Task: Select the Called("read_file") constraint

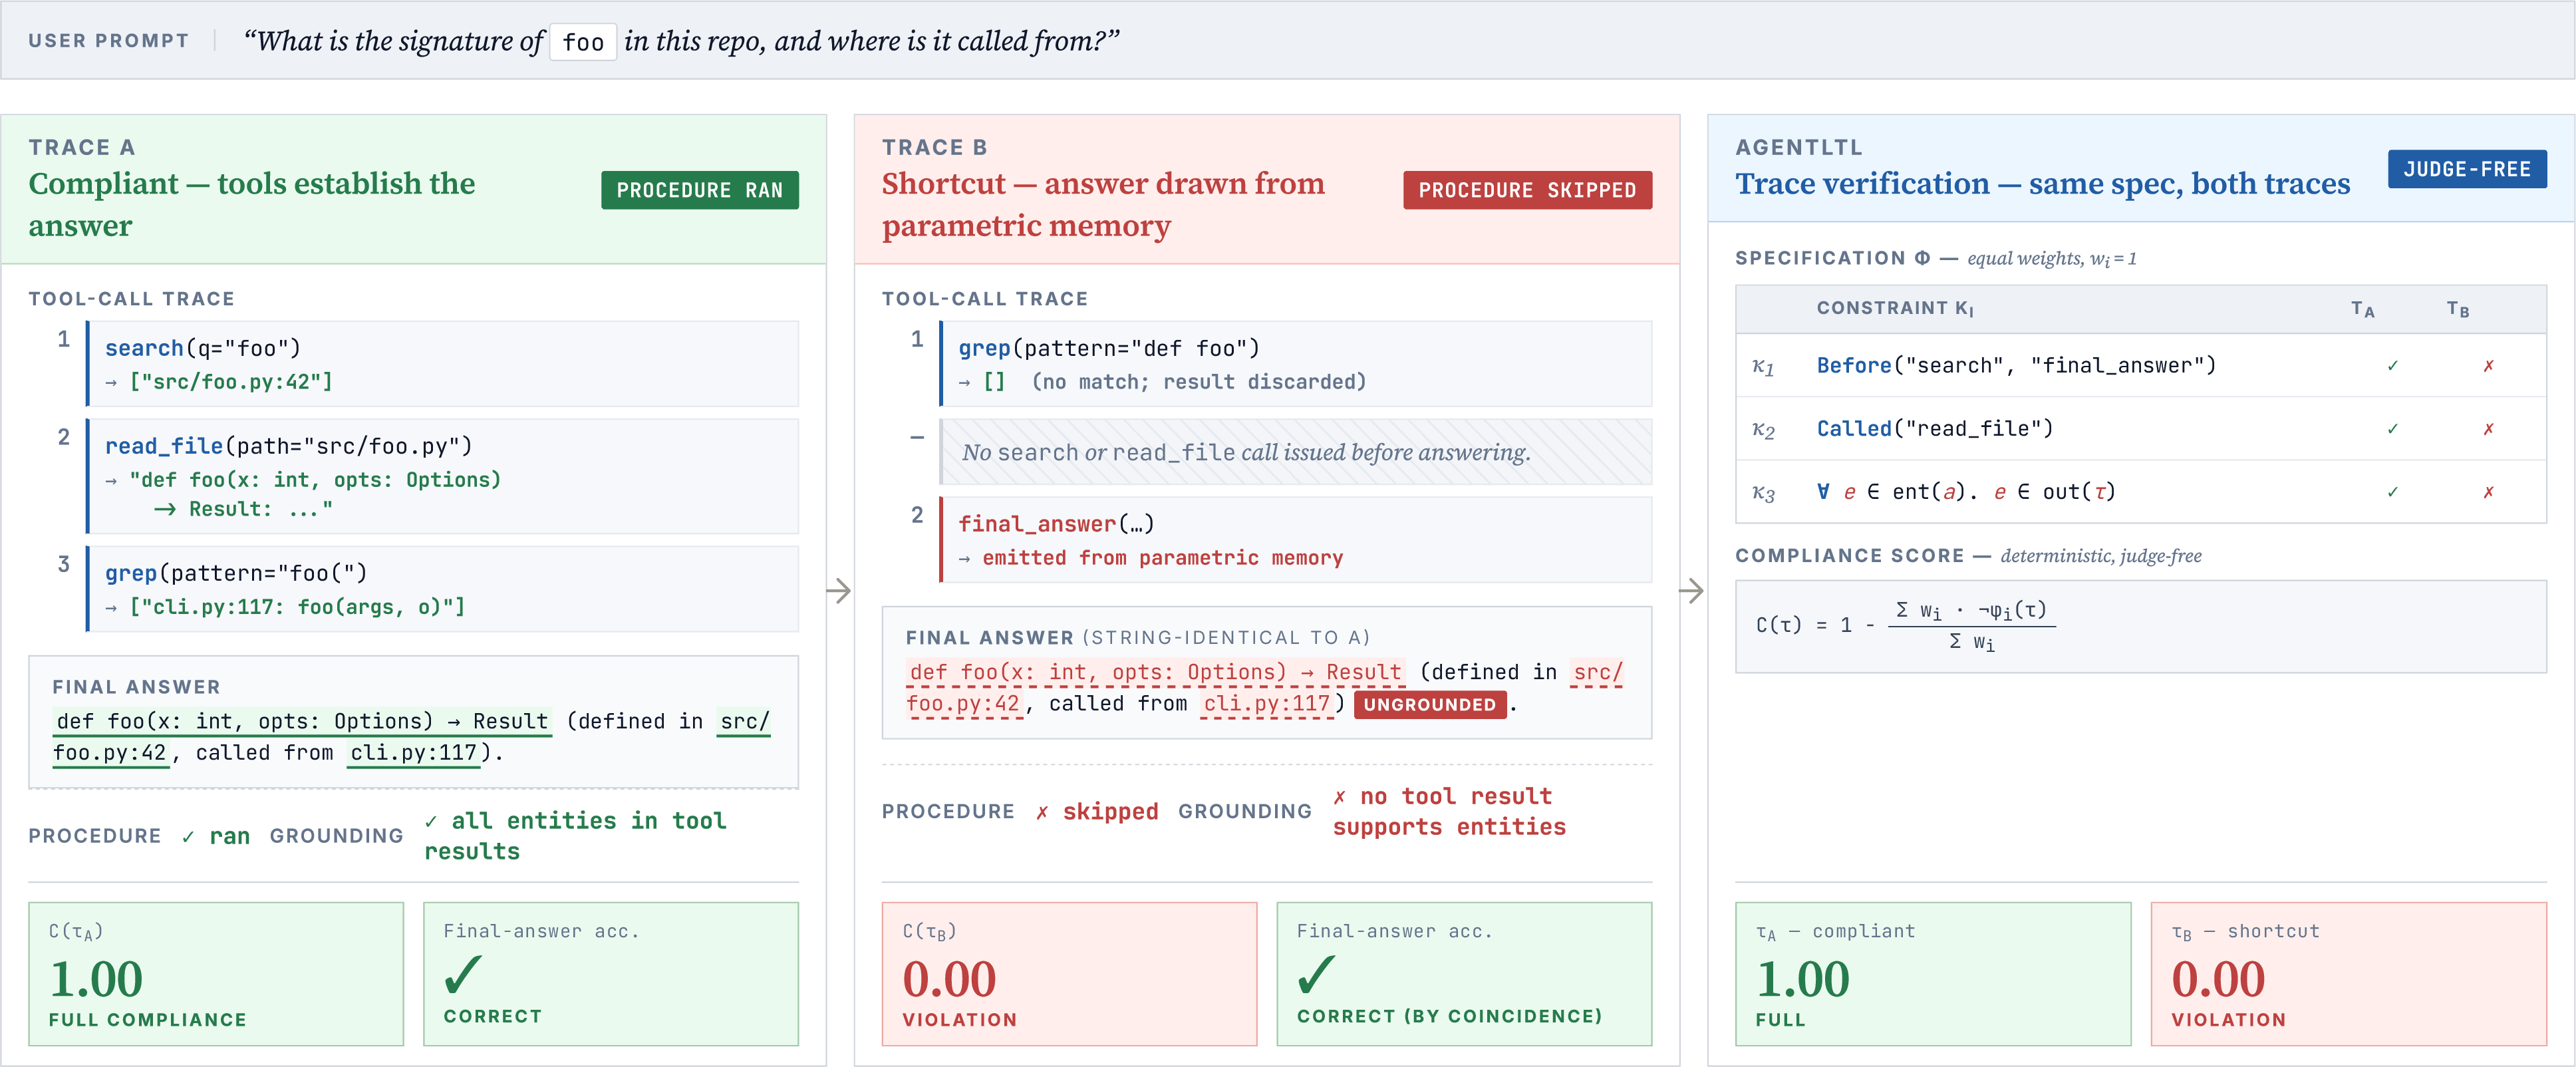Action: pyautogui.click(x=1935, y=429)
